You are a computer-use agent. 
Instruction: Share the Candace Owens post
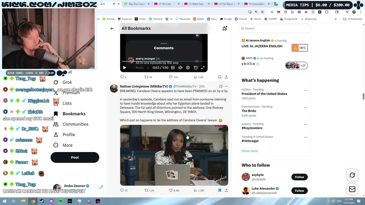tap(226, 190)
